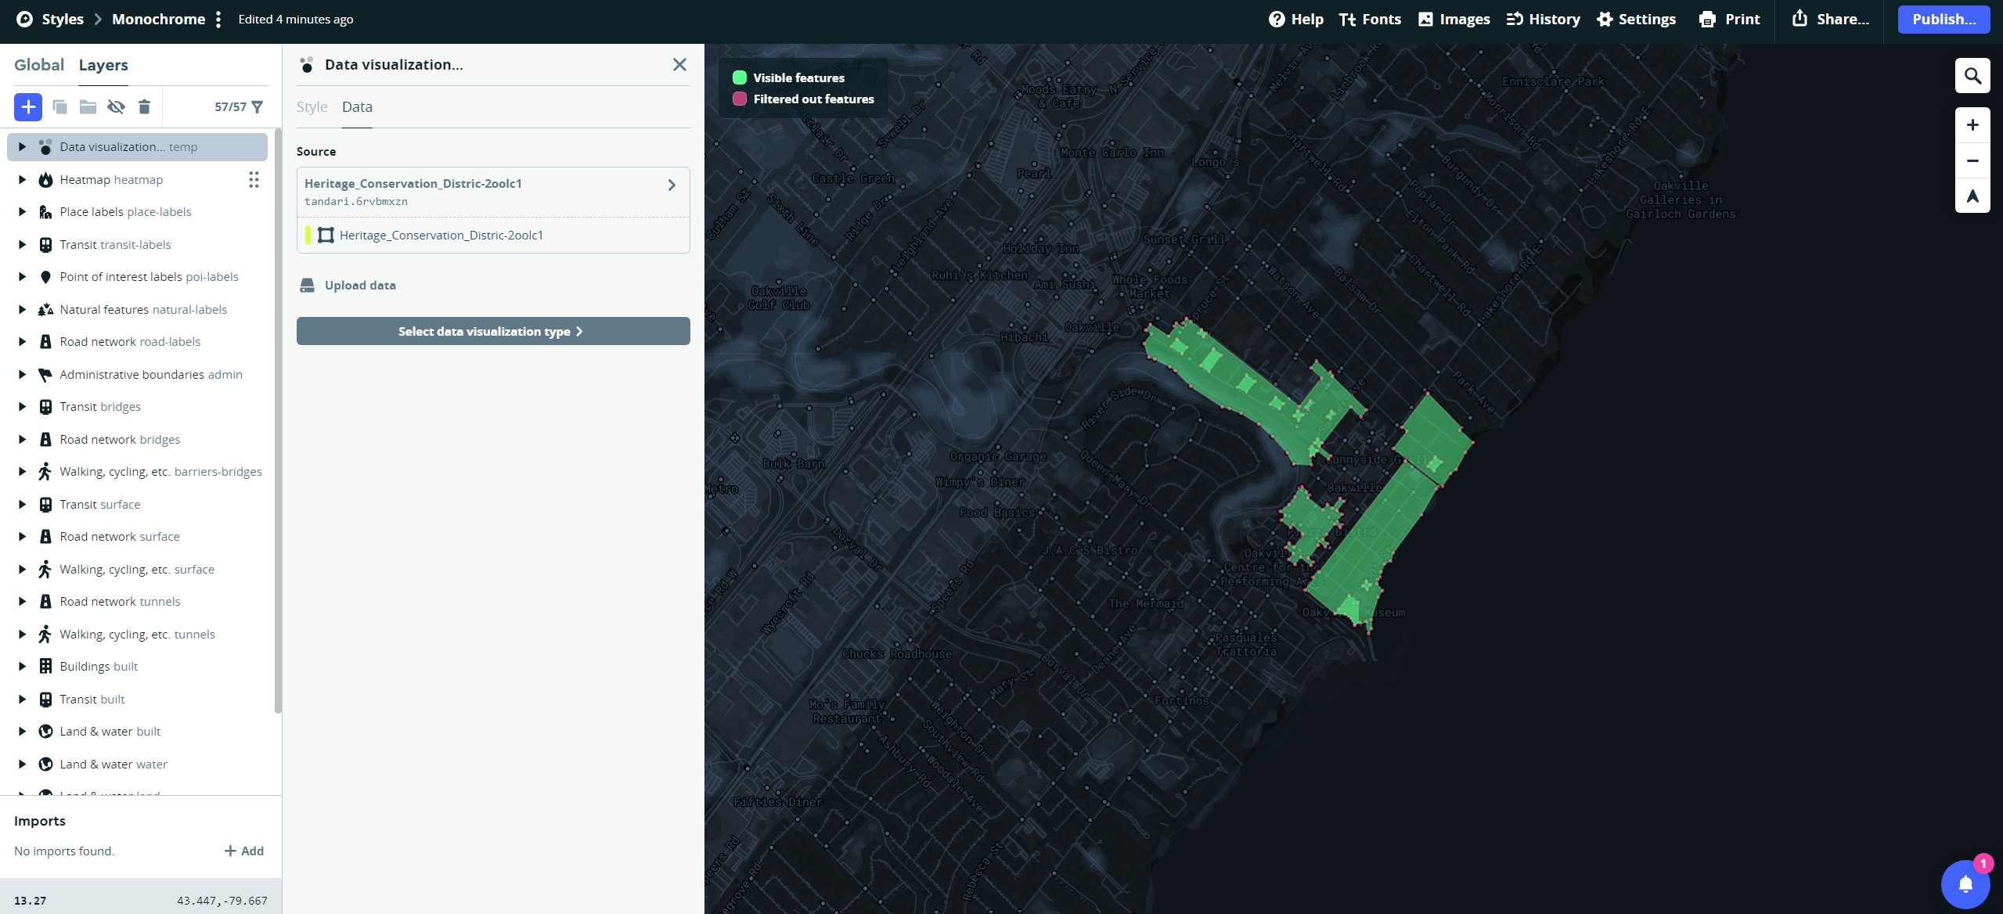Click the search icon on the map
Viewport: 2003px width, 914px height.
click(x=1972, y=75)
